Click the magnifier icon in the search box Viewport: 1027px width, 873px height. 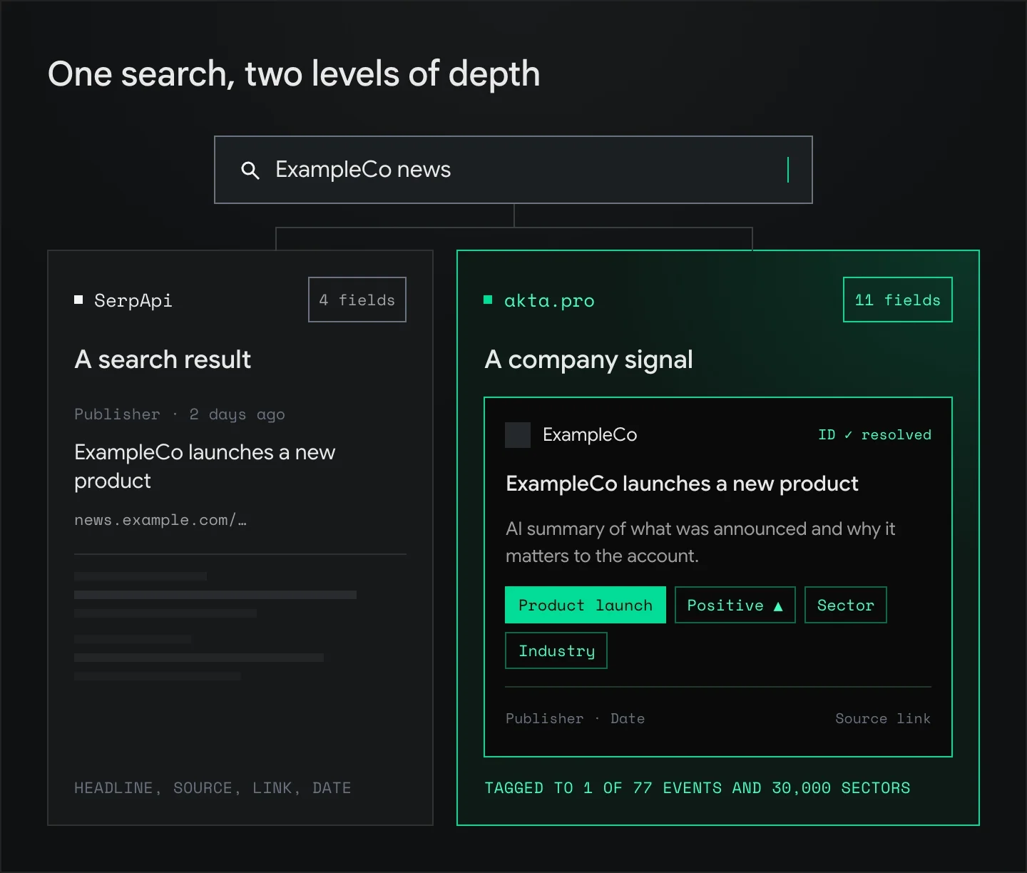click(250, 170)
